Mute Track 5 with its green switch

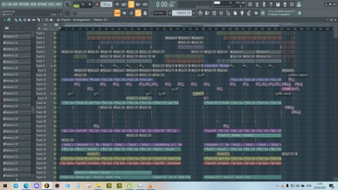pyautogui.click(x=55, y=52)
